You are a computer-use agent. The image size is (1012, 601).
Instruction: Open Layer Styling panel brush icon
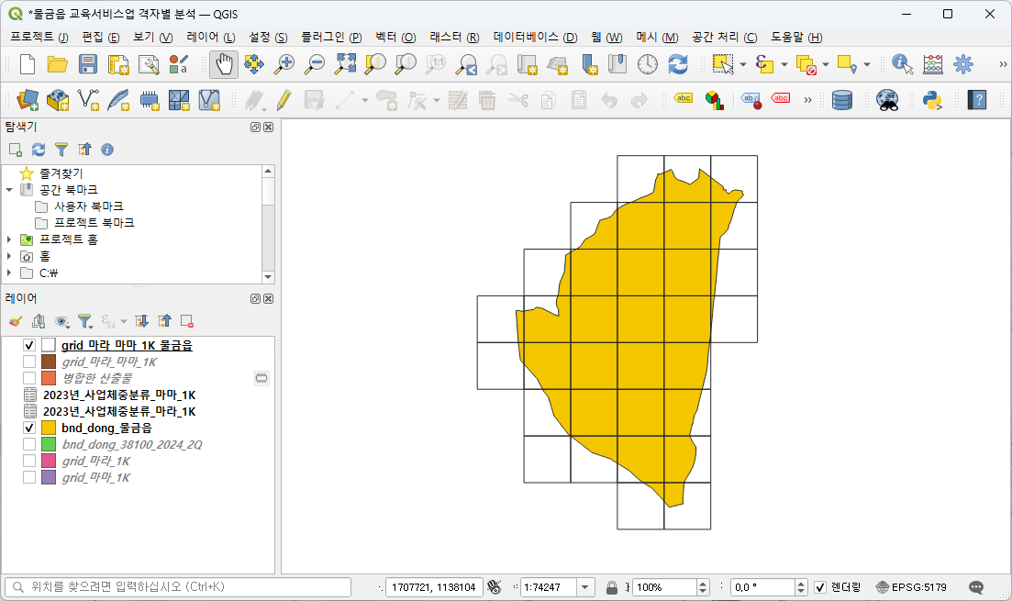pos(16,321)
